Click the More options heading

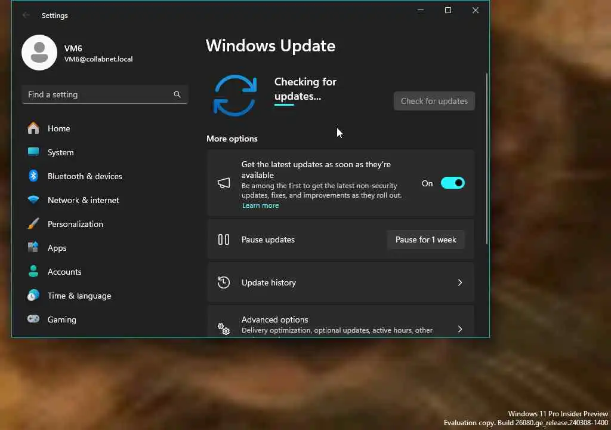[x=232, y=139]
